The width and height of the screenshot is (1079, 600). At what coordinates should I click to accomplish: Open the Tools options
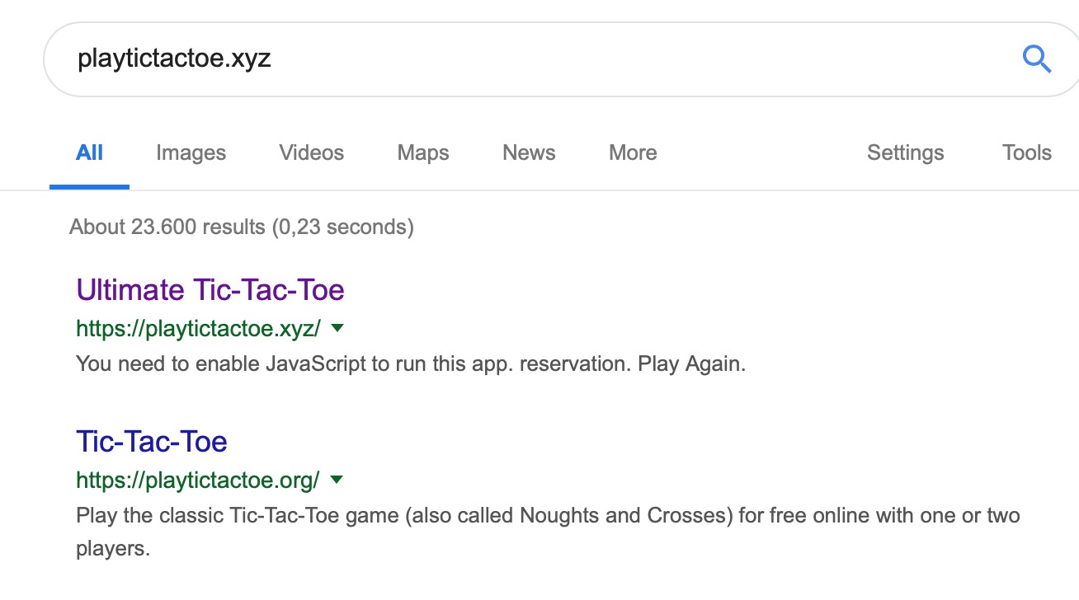point(1025,152)
